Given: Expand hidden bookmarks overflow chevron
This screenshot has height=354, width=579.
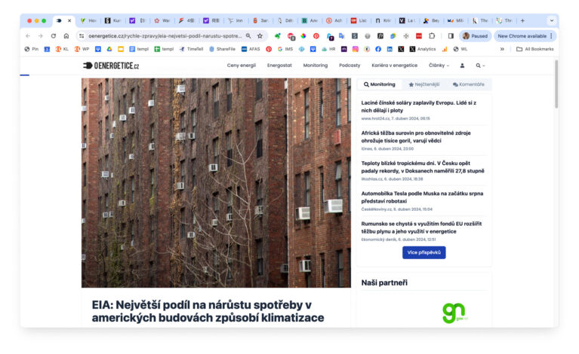Looking at the screenshot, I should click(x=502, y=49).
